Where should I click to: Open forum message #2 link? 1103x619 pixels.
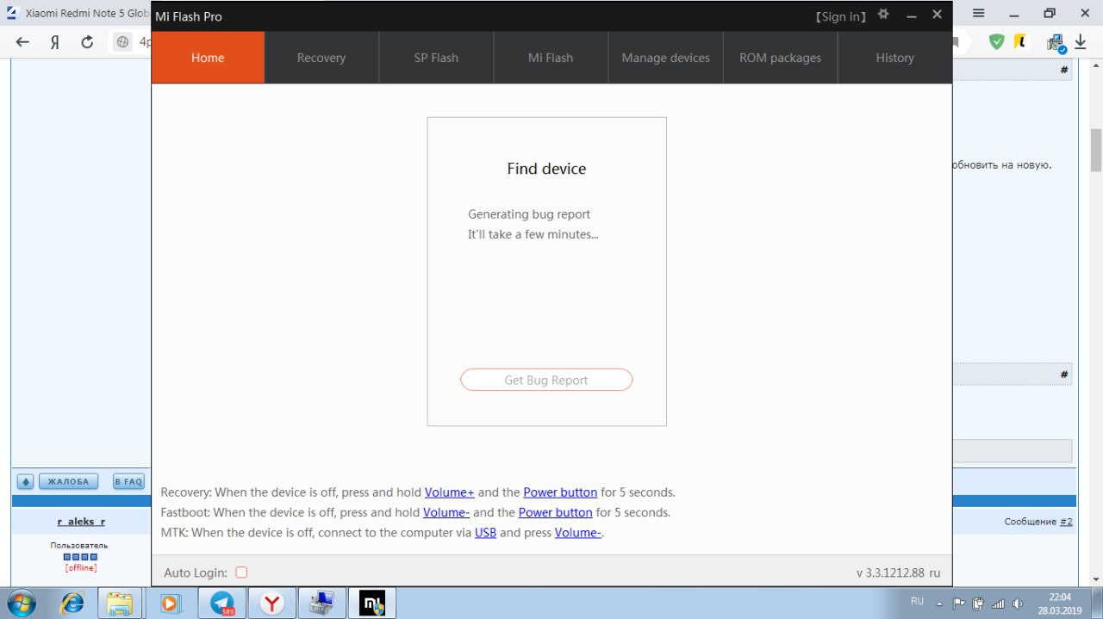[1066, 522]
